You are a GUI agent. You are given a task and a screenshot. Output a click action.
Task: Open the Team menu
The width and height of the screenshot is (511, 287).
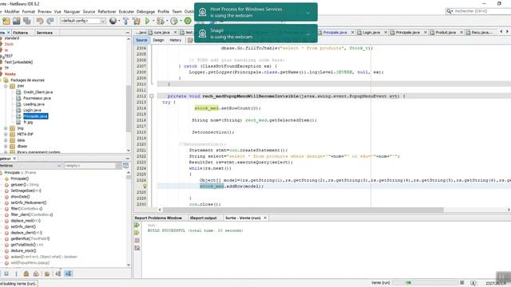click(177, 11)
